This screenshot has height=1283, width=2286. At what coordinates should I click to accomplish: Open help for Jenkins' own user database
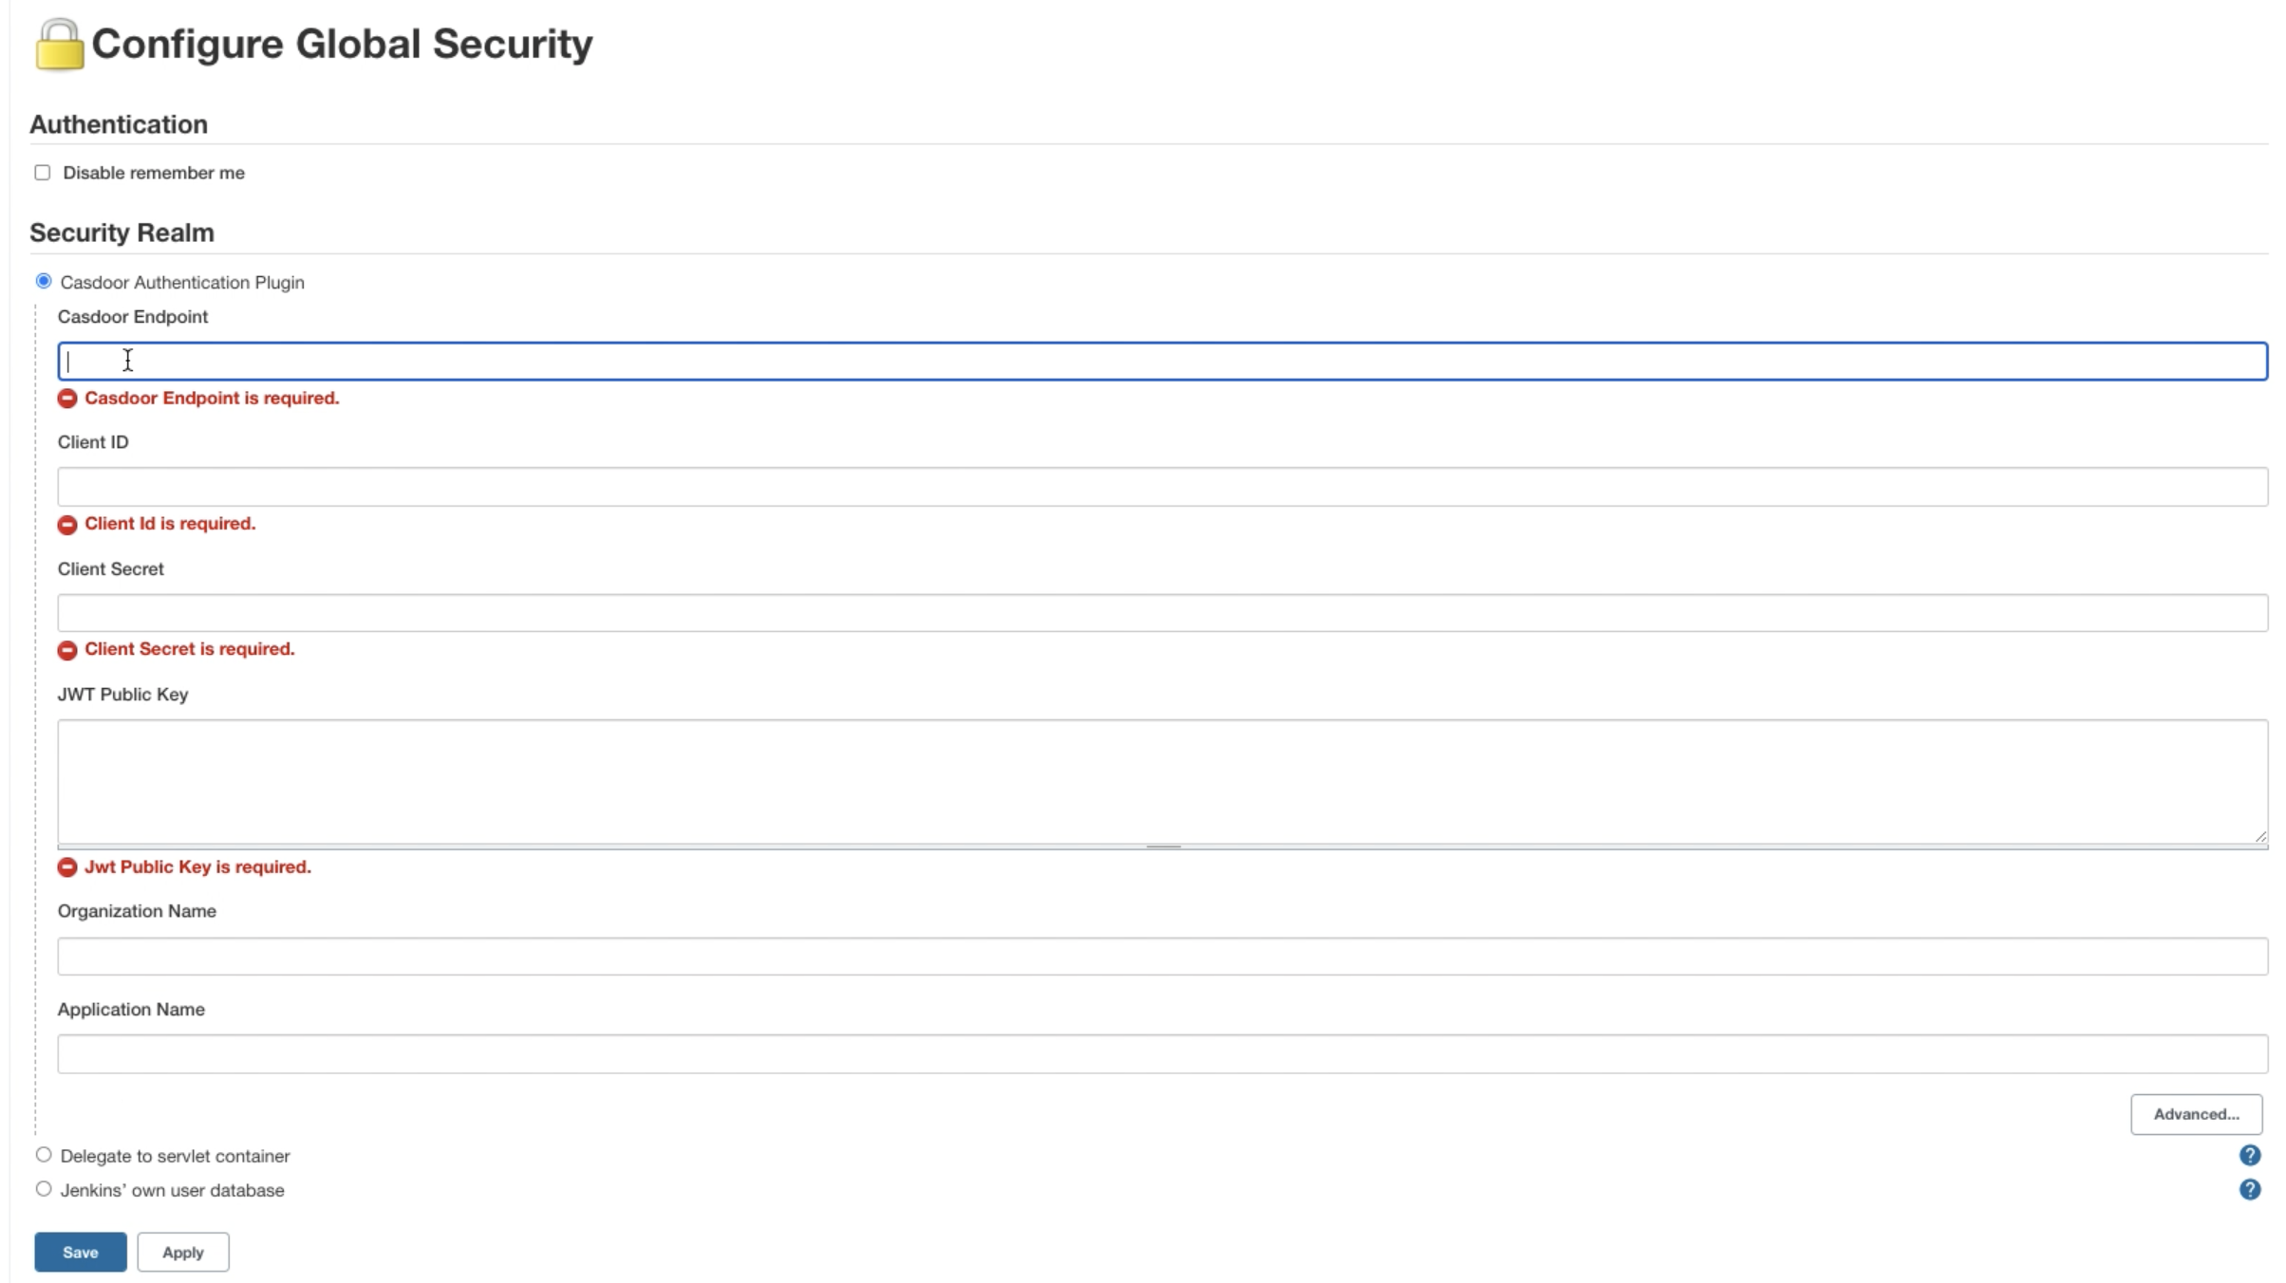tap(2250, 1189)
